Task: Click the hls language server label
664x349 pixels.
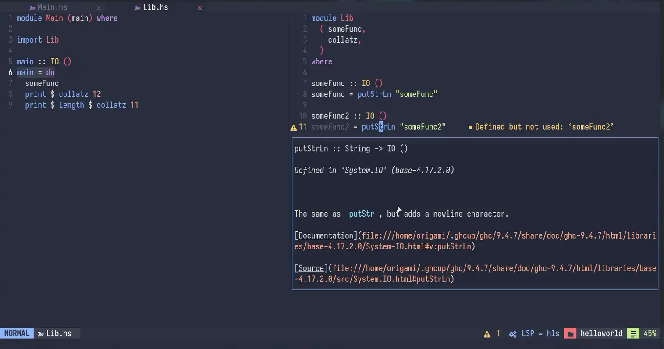Action: click(553, 334)
